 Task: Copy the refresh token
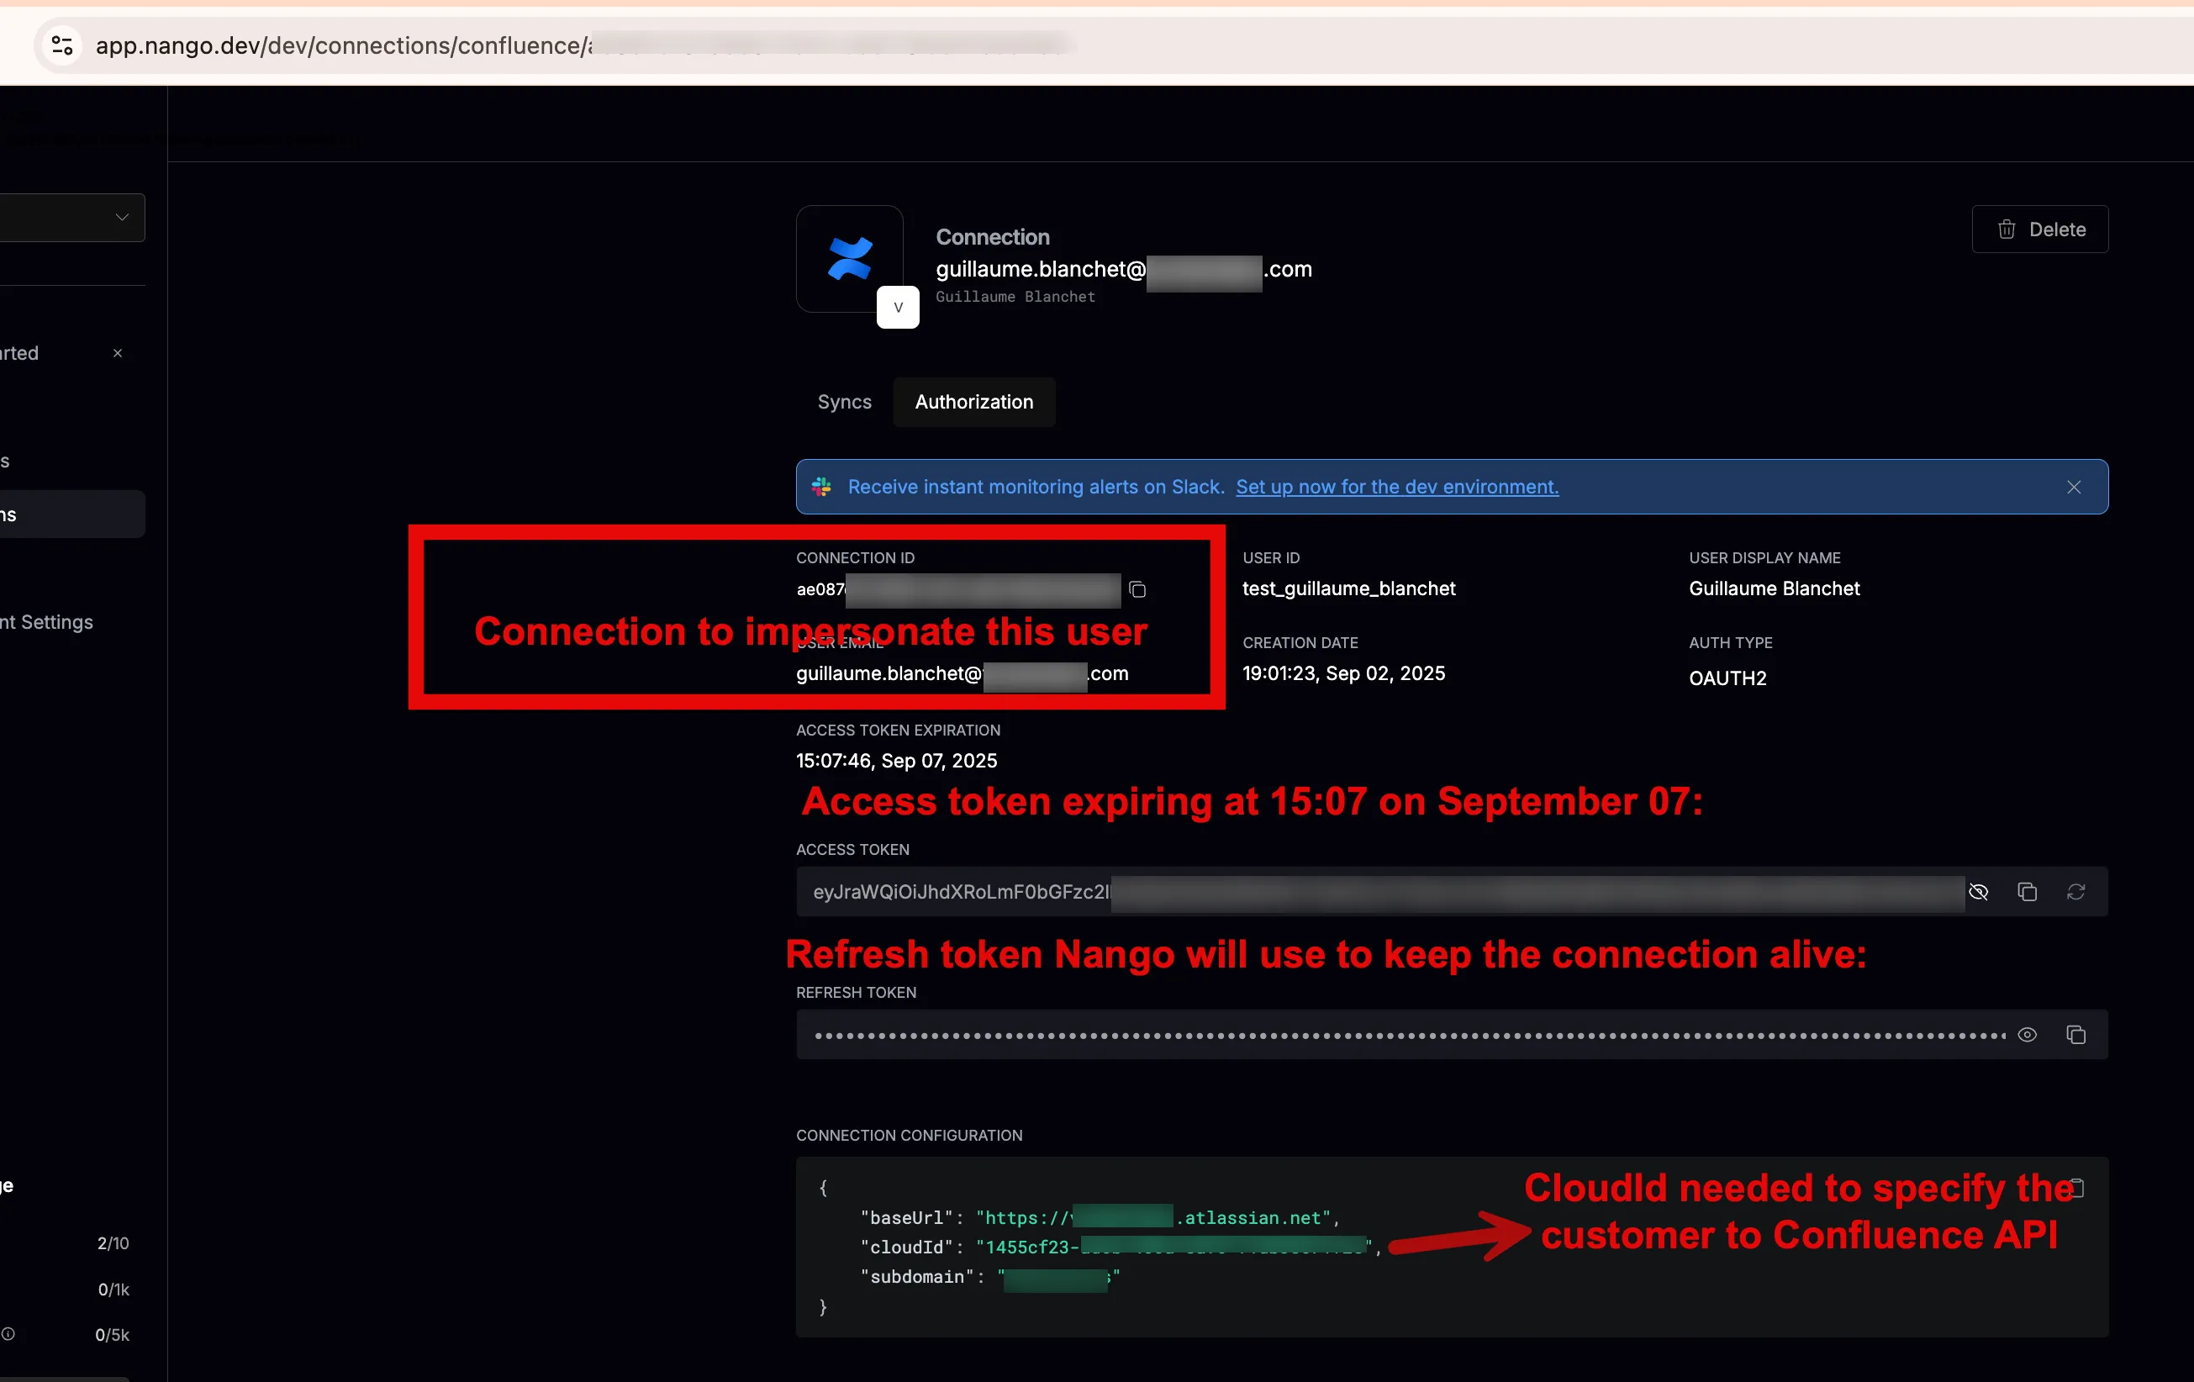(x=2075, y=1035)
